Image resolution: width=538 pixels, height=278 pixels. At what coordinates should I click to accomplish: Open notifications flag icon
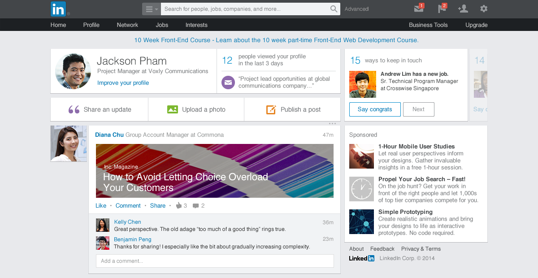[442, 9]
